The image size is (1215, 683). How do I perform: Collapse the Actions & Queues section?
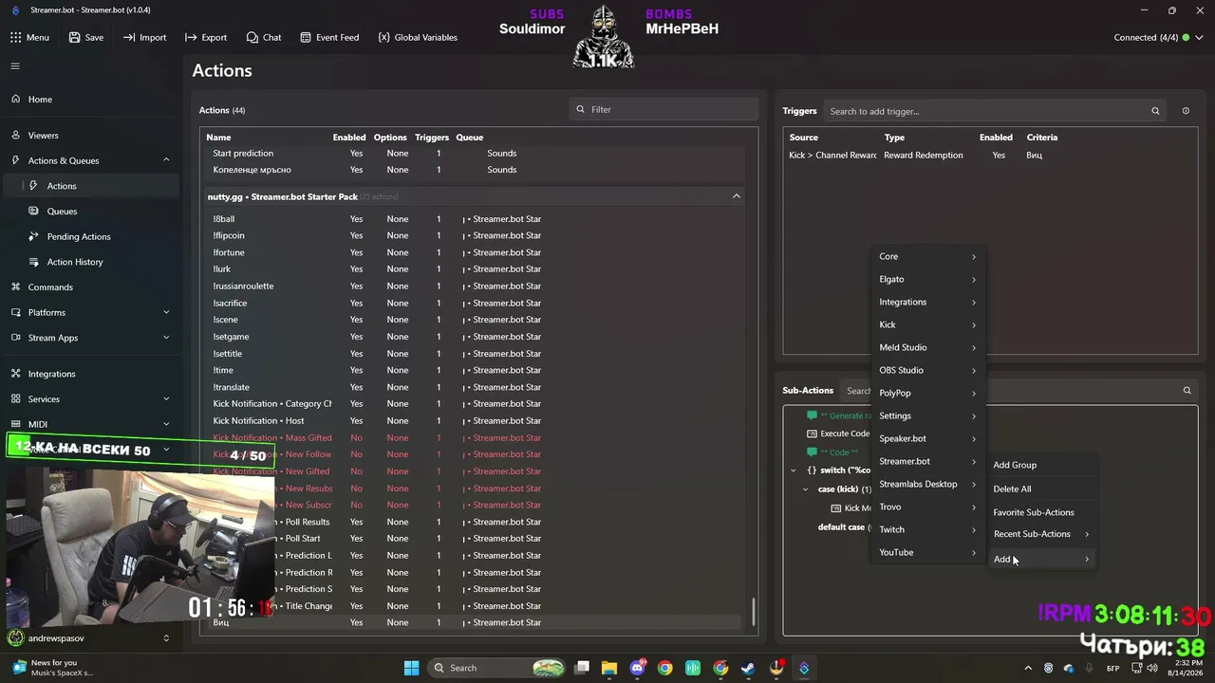(166, 160)
